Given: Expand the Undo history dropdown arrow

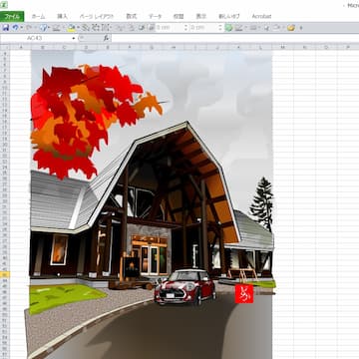Looking at the screenshot, I should 21,28.
